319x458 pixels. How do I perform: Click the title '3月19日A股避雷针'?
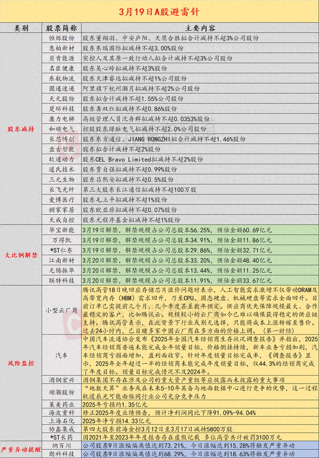[159, 12]
